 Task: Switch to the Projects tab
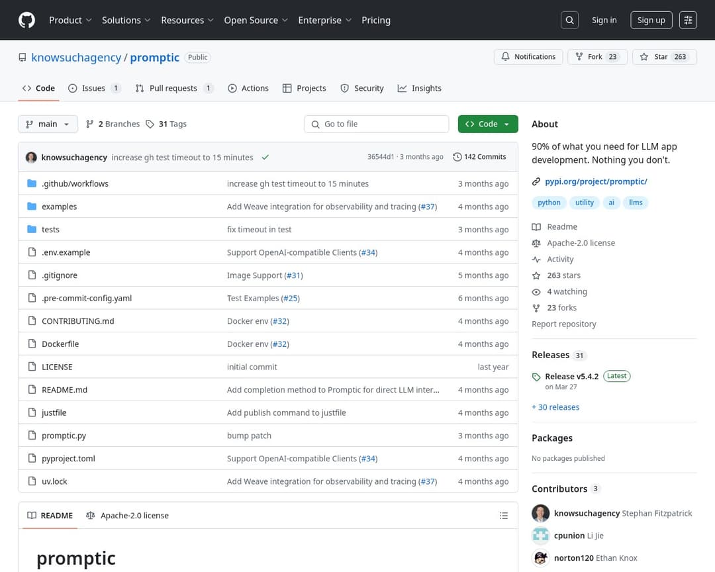point(304,89)
